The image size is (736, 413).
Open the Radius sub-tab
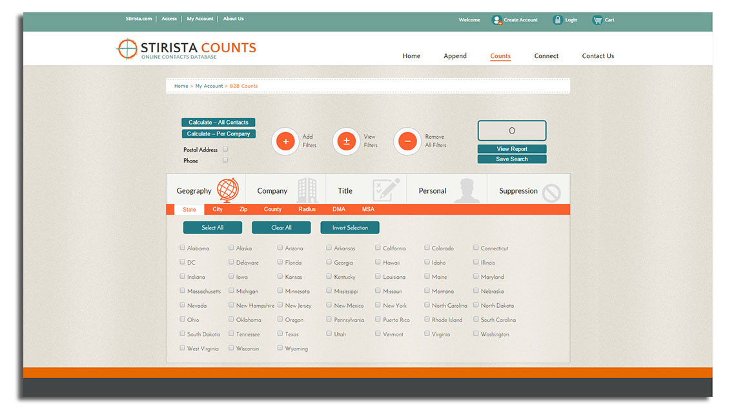coord(307,209)
